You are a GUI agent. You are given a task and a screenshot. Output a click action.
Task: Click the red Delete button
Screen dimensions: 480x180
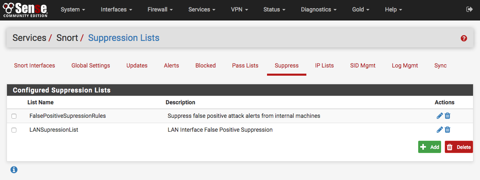click(459, 147)
